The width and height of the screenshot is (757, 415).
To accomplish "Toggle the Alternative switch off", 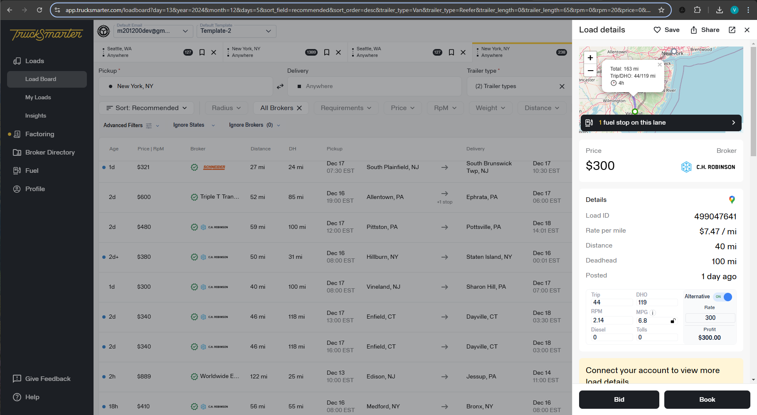I will (723, 297).
